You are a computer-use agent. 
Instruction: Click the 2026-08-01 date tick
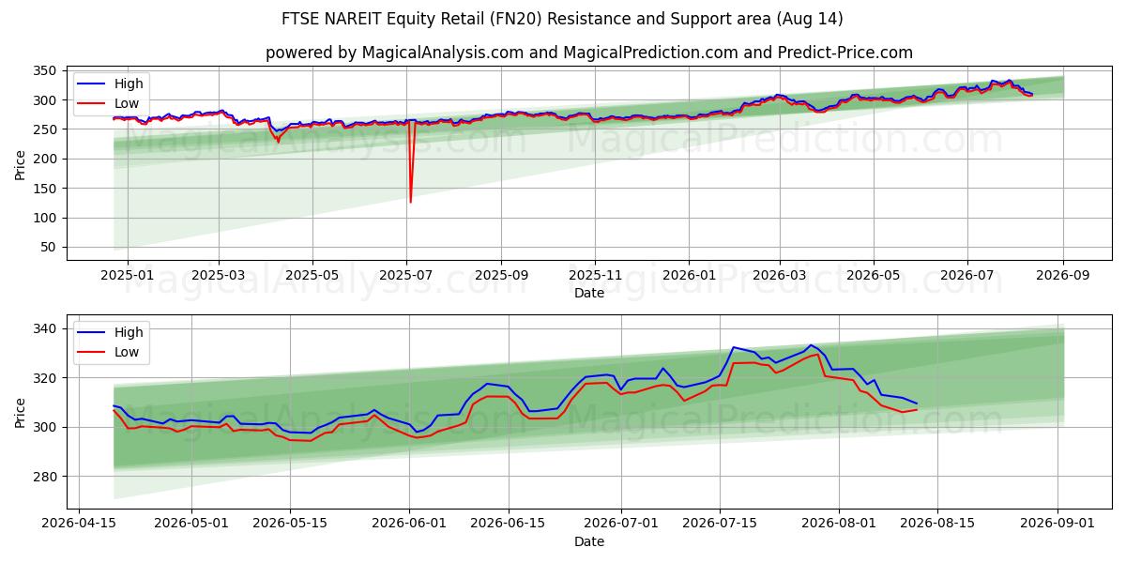coord(840,525)
